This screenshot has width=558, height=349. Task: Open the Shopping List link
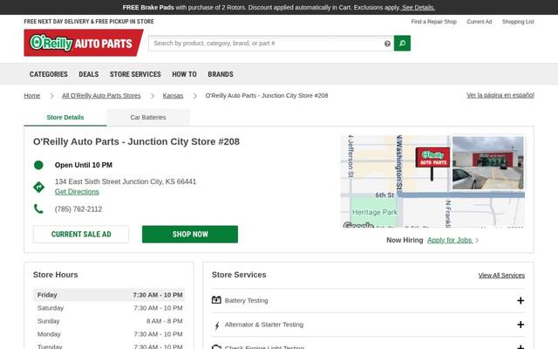tap(518, 21)
